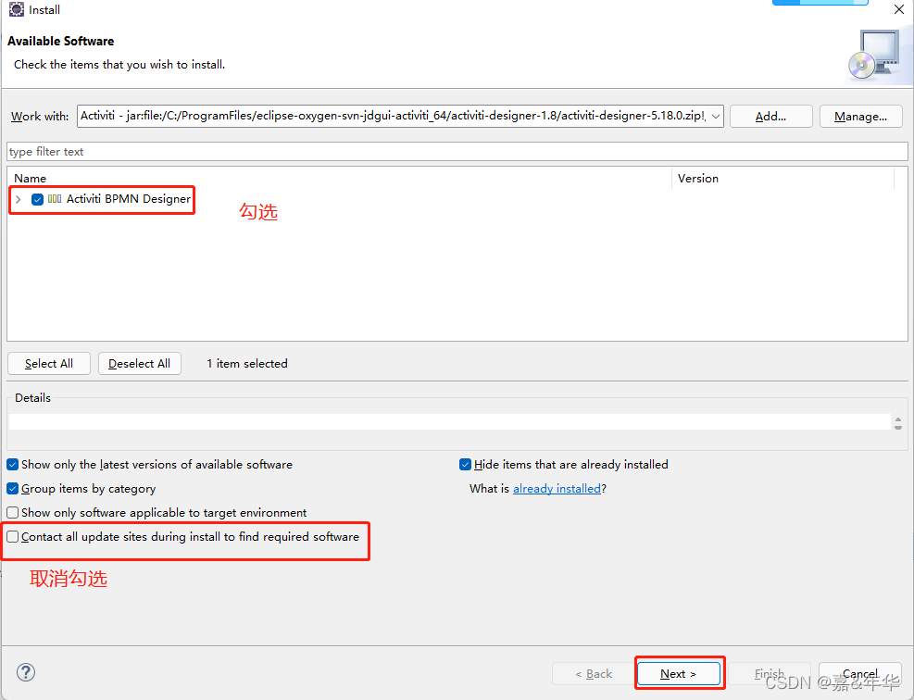914x700 pixels.
Task: Toggle Contact all update sites checkbox
Action: [x=13, y=537]
